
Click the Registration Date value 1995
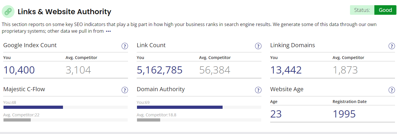(x=344, y=114)
